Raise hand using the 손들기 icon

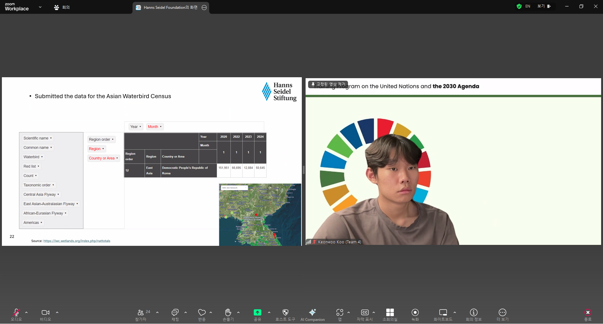coord(228,312)
